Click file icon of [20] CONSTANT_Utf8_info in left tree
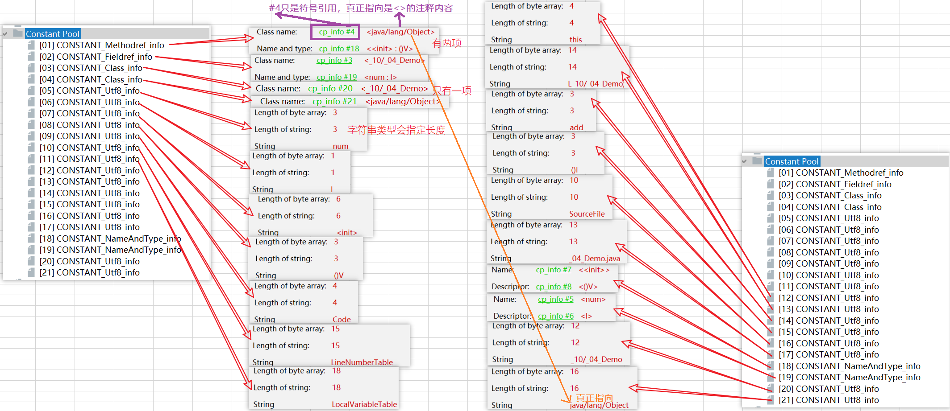950x411 pixels. (31, 261)
